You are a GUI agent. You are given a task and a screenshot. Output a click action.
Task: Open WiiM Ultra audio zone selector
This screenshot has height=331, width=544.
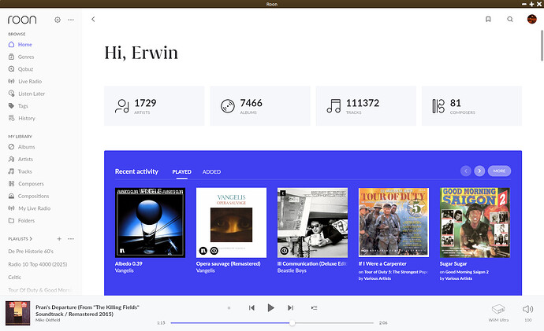click(x=498, y=313)
